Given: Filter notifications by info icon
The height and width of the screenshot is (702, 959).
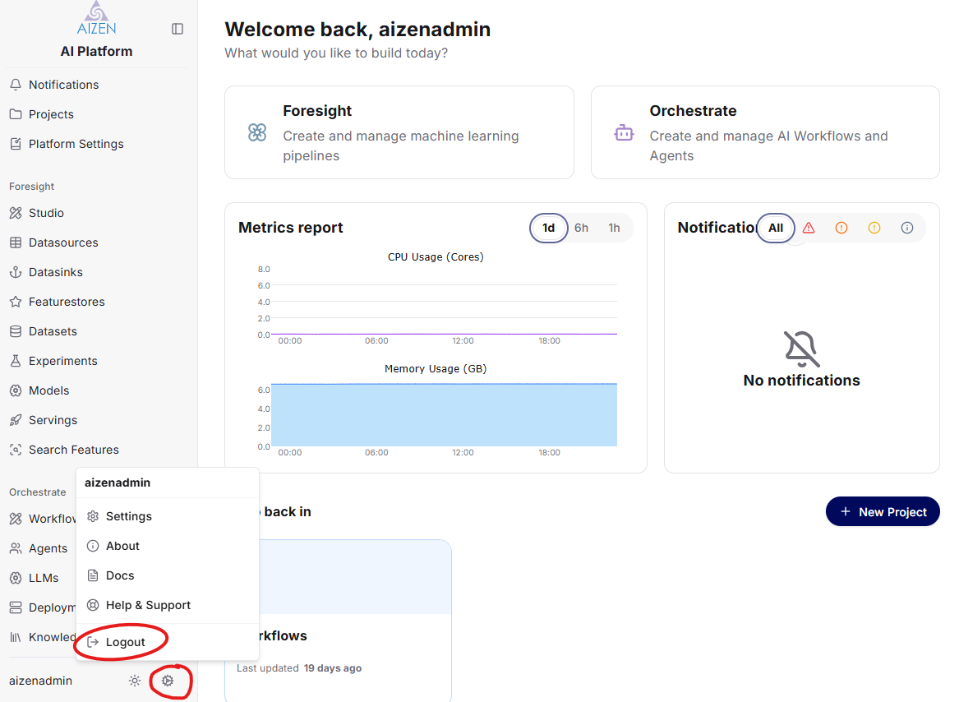Looking at the screenshot, I should [907, 228].
